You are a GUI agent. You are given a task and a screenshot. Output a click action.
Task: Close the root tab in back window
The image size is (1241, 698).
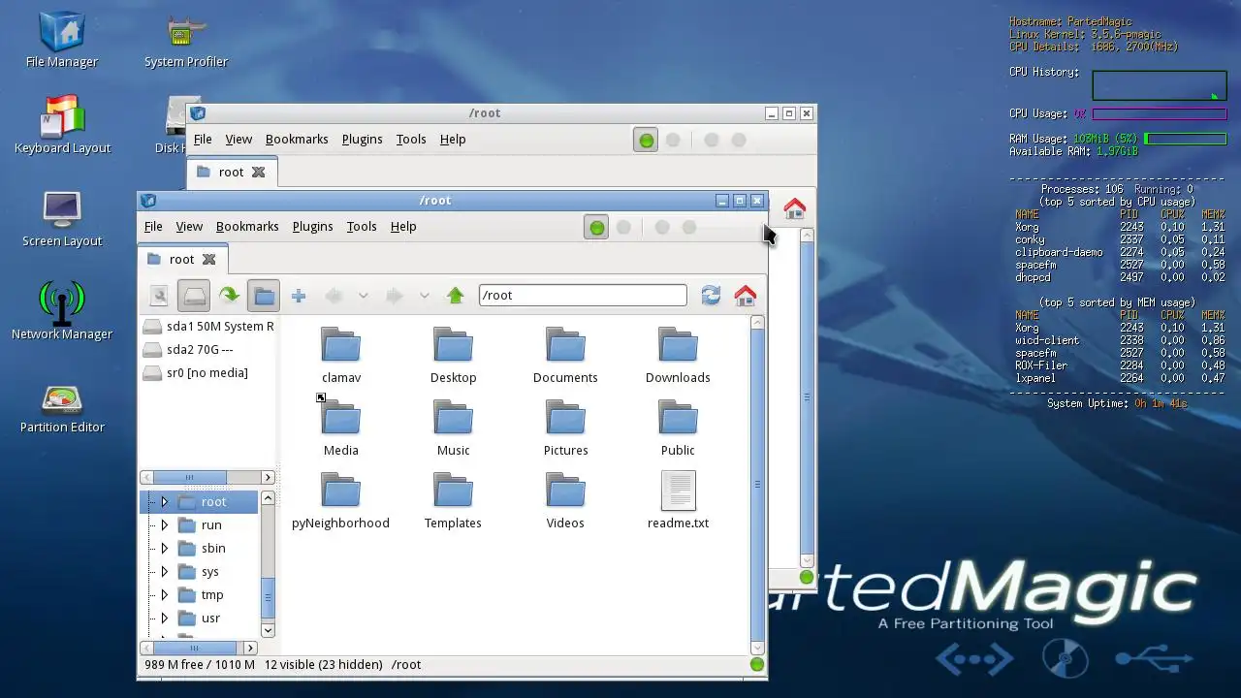[x=258, y=173]
